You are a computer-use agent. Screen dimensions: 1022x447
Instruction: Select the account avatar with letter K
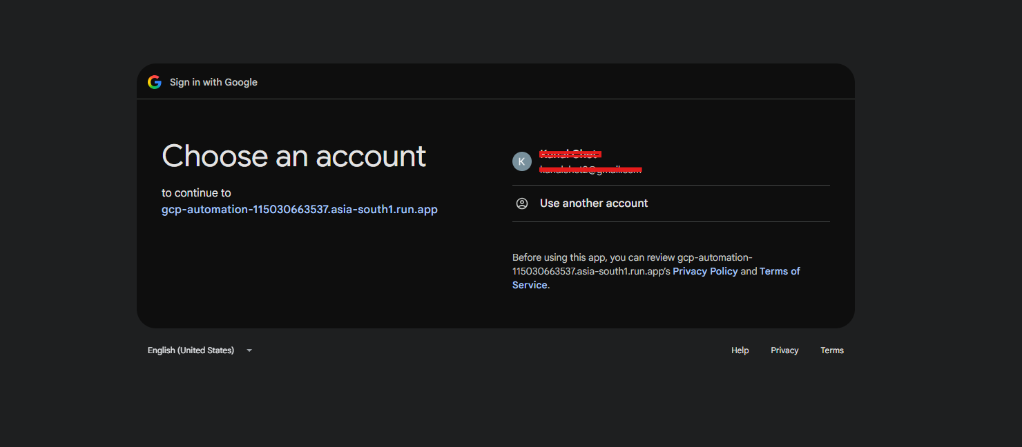point(522,161)
